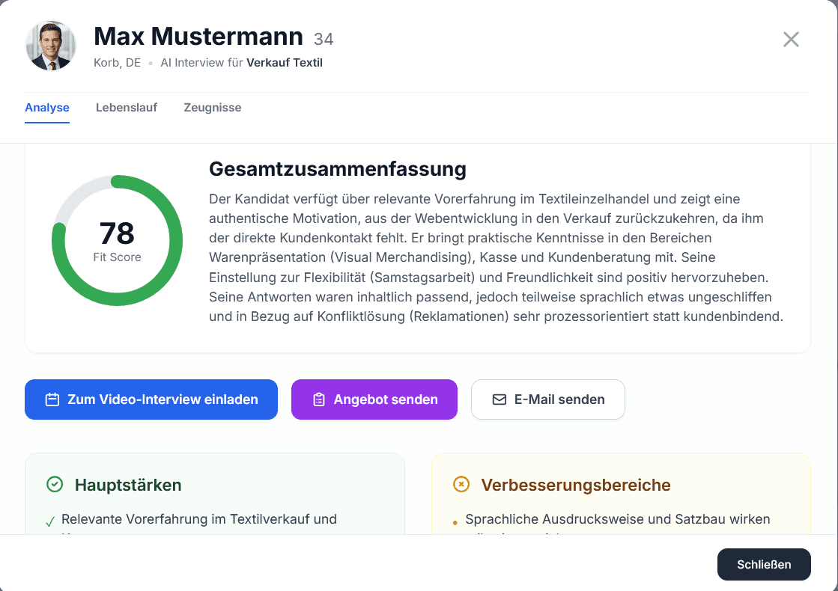Open the Lebenslauf tab
The width and height of the screenshot is (838, 591).
[x=127, y=107]
